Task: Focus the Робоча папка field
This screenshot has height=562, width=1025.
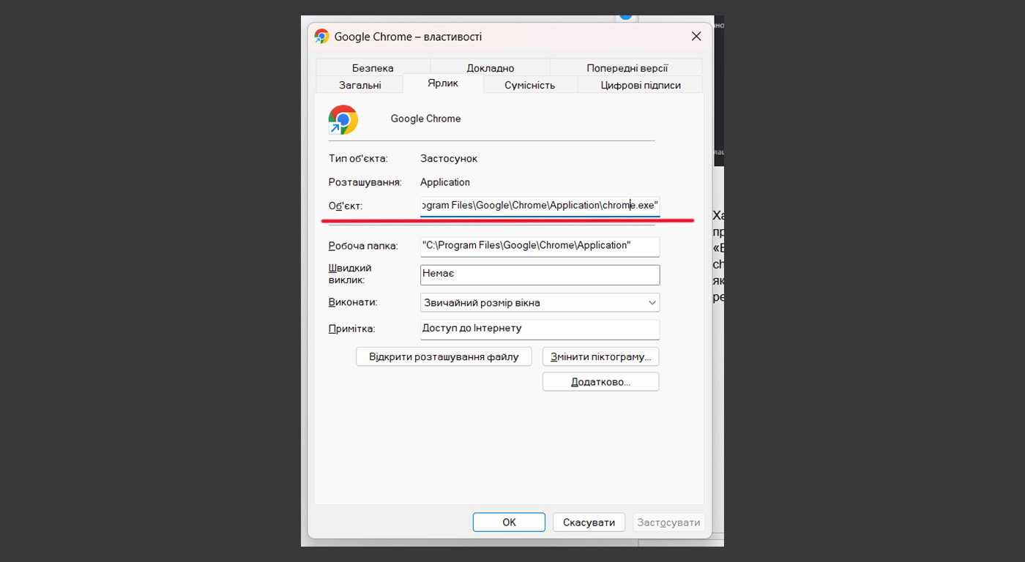Action: (x=540, y=246)
